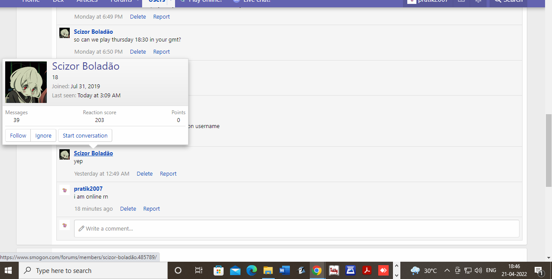The height and width of the screenshot is (279, 552).
Task: Open the AnyDesk taskbar icon
Action: click(x=383, y=270)
